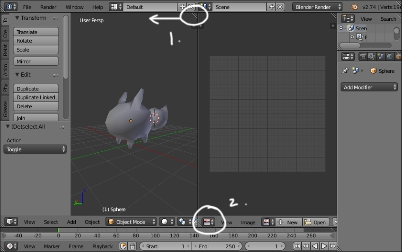The image size is (402, 252).
Task: Collapse the Scene tree in Outliner
Action: point(341,28)
